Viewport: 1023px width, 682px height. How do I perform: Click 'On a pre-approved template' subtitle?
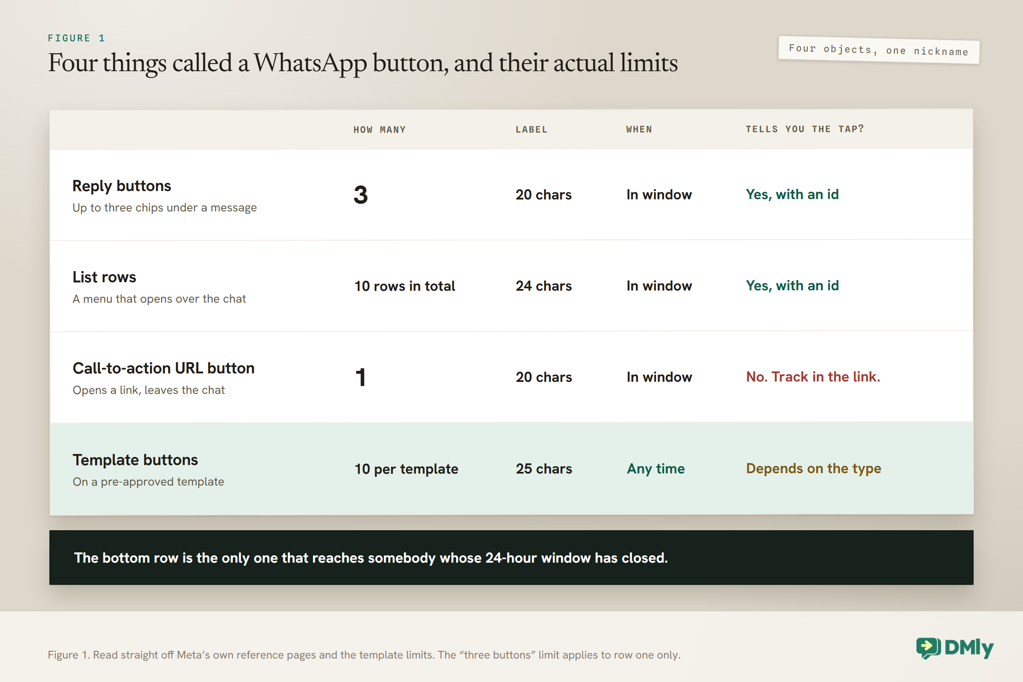pos(148,482)
